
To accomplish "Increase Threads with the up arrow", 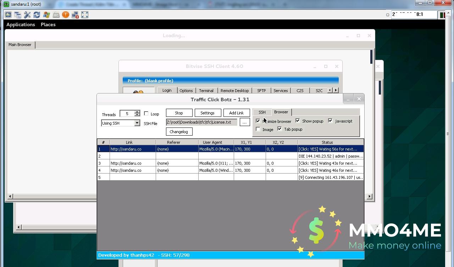I will pos(137,112).
